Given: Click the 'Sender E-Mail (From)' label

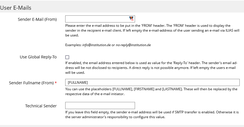Looking at the screenshot, I should 37,19.
